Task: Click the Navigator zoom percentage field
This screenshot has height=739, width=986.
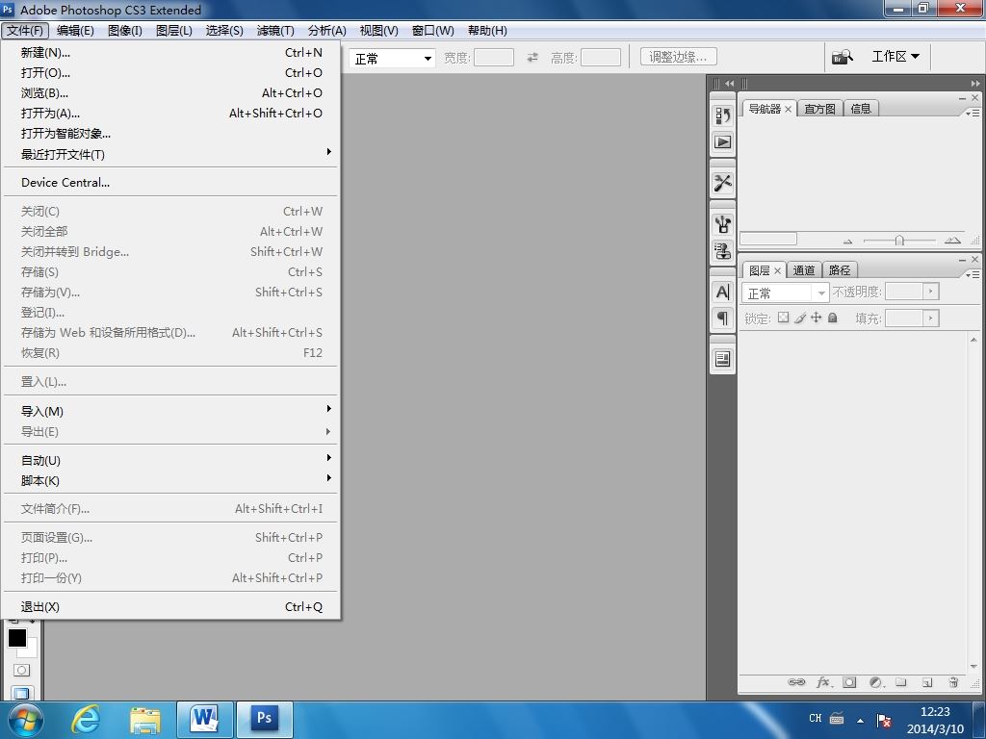Action: [768, 239]
